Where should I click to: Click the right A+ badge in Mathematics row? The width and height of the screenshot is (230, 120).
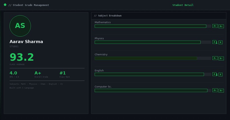click(221, 27)
